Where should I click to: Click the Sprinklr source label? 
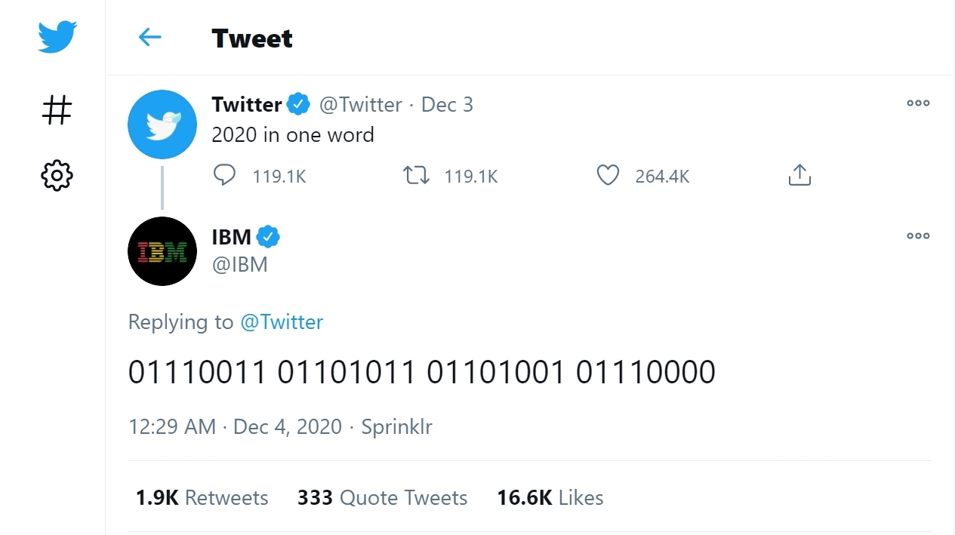[396, 426]
